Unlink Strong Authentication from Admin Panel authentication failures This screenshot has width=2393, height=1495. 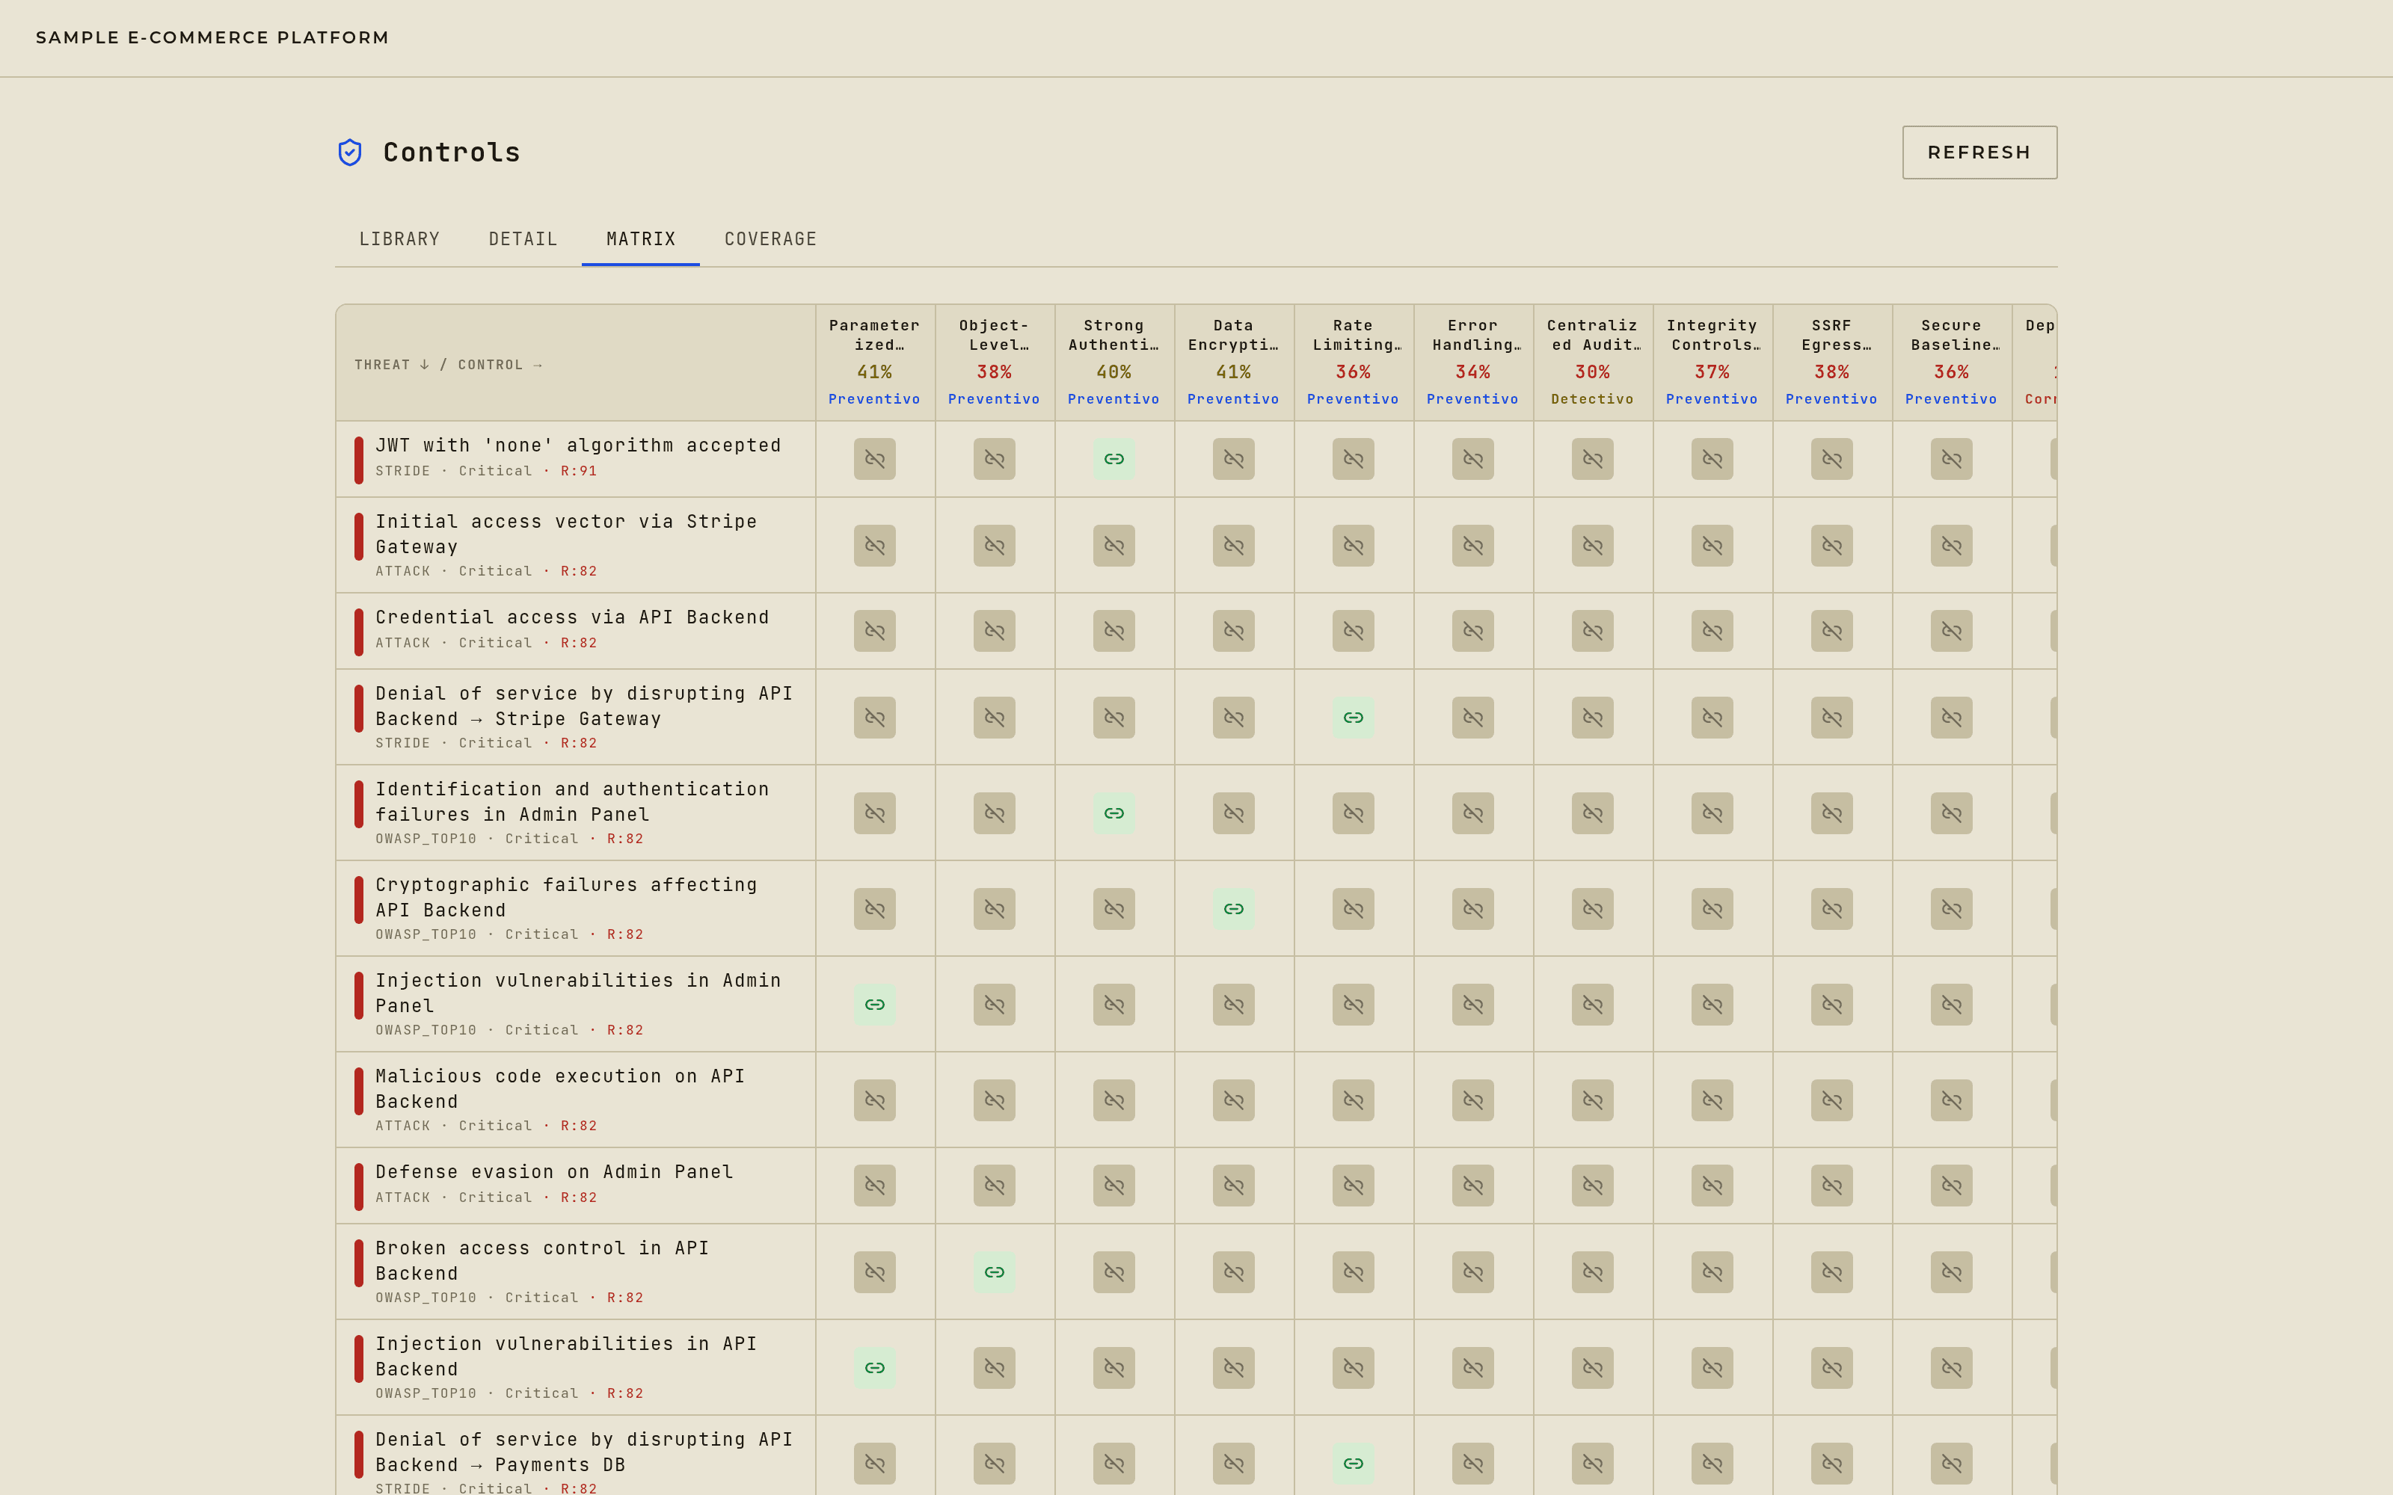pyautogui.click(x=1113, y=813)
